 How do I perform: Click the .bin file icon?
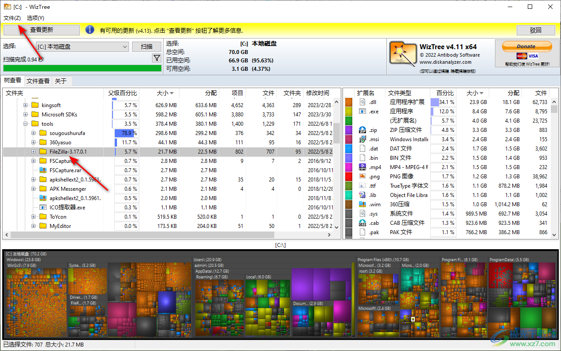click(362, 158)
